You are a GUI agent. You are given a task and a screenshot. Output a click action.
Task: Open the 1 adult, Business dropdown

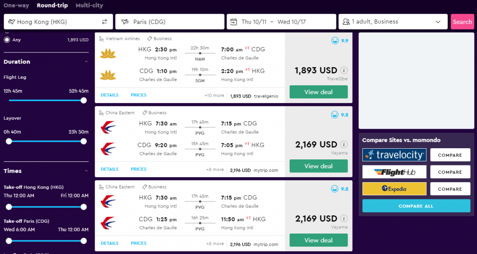click(x=393, y=21)
